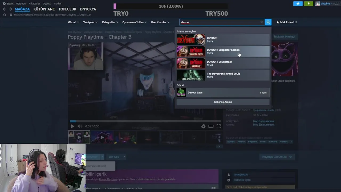Play the trailer video

point(72,126)
